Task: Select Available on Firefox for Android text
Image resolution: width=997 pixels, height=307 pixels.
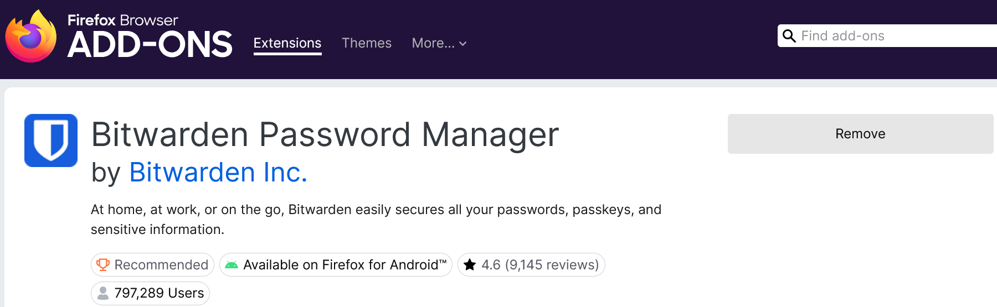Action: [x=345, y=265]
